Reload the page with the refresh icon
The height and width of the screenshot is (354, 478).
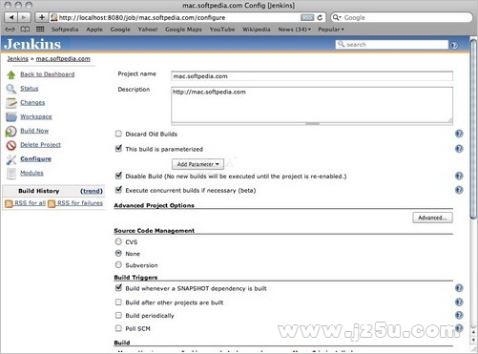320,17
